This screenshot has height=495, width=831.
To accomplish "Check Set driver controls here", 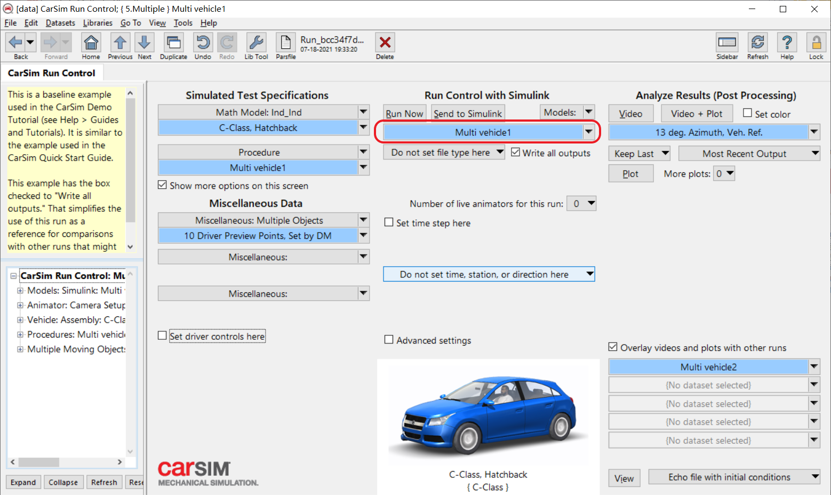I will [x=162, y=336].
